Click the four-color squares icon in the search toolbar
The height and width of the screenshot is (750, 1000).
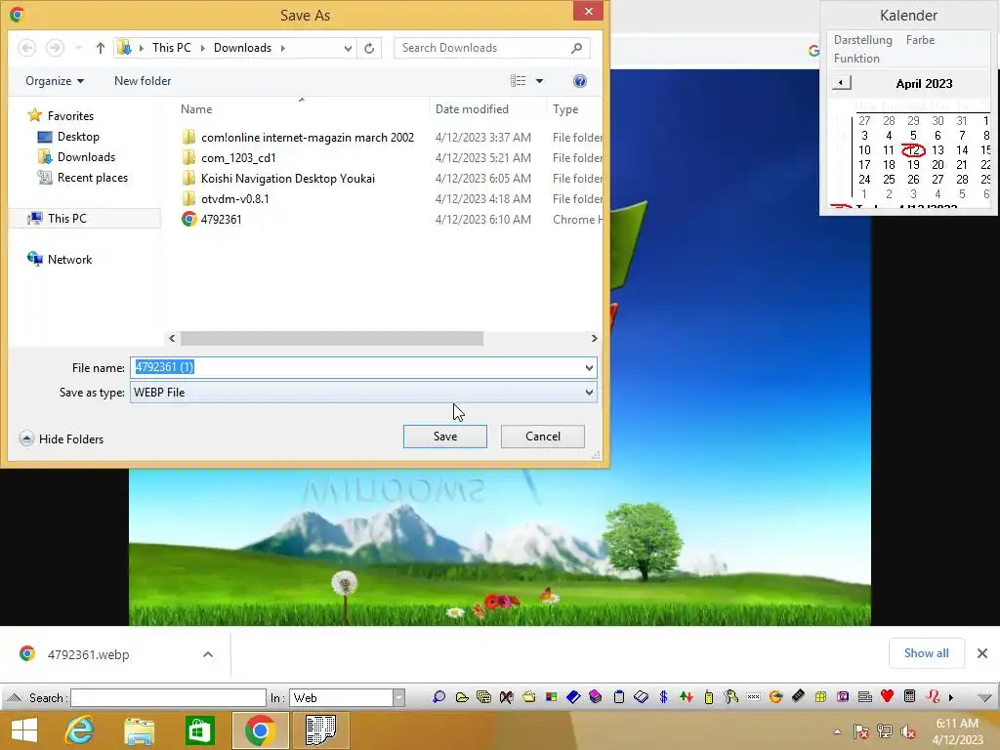point(551,697)
